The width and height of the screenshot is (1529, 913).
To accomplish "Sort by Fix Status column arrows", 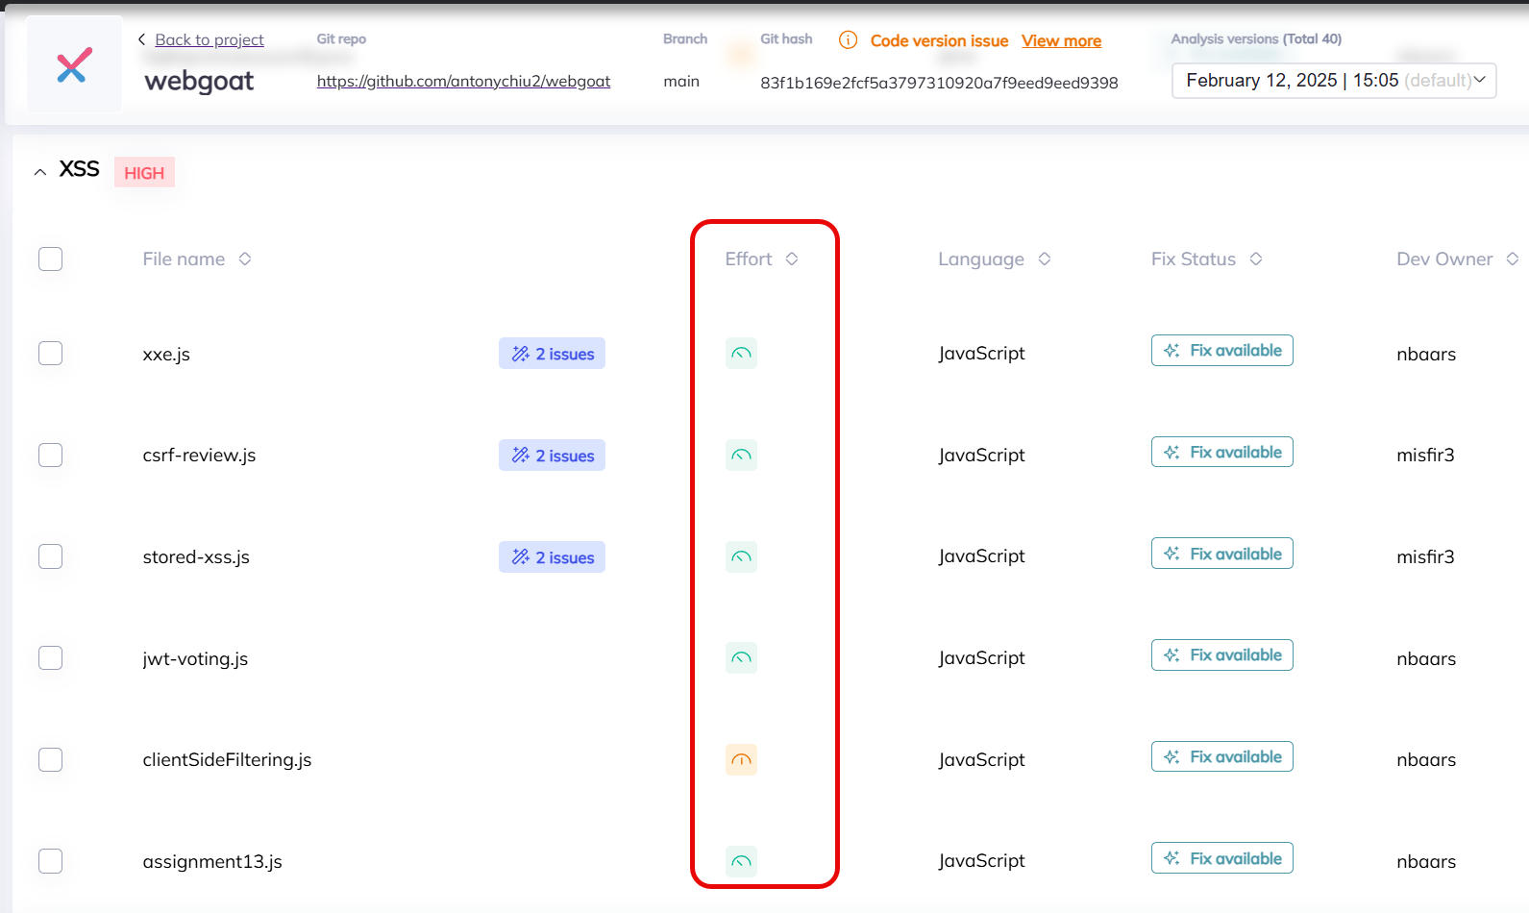I will (1256, 259).
